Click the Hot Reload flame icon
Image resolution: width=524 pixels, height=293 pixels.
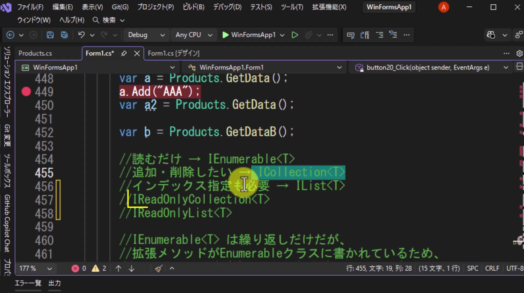(309, 35)
